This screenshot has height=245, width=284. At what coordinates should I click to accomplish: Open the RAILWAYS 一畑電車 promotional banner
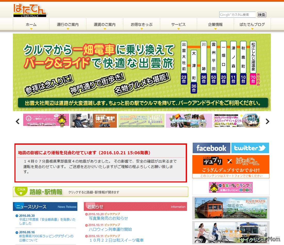[230, 208]
